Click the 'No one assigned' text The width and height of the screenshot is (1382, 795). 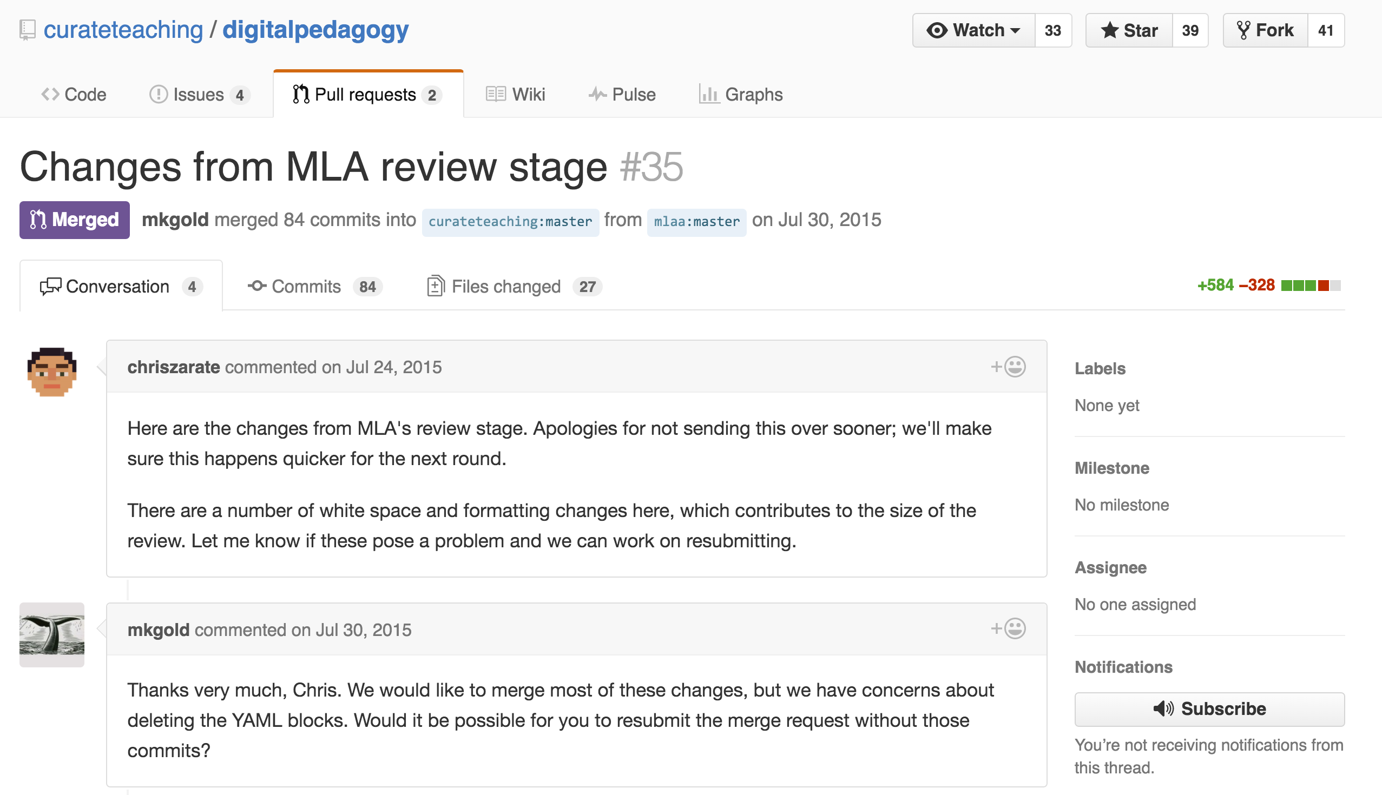pos(1135,604)
